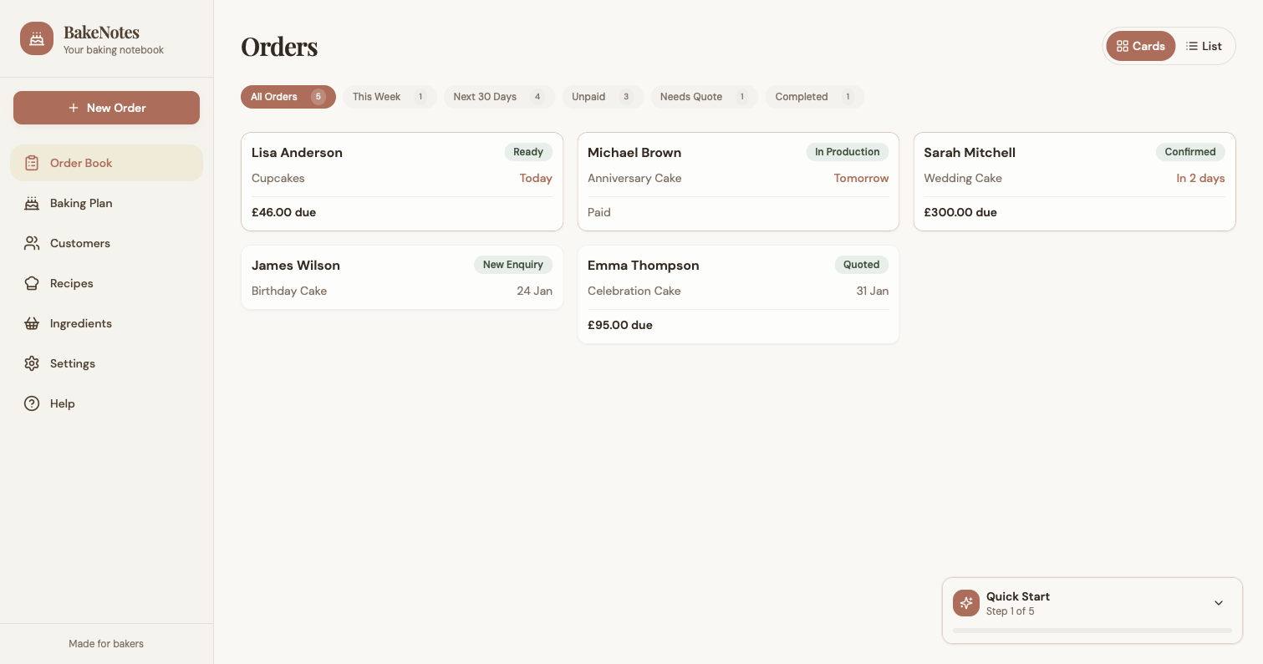
Task: Select the Completed filter tab
Action: pyautogui.click(x=813, y=97)
